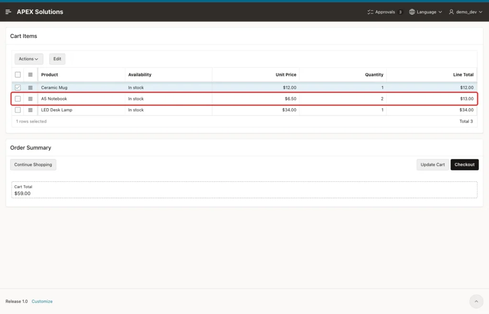Expand the Actions dropdown menu
This screenshot has height=314, width=489.
pos(29,59)
